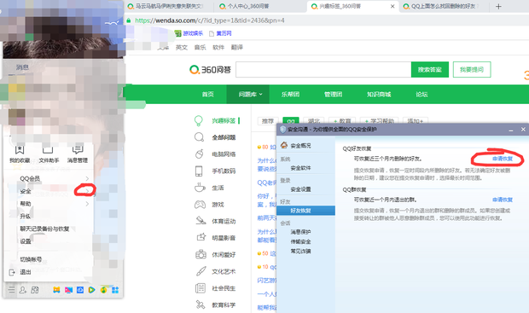529x313 pixels.
Task: Launch the orange game icon in QQ bar
Action: (x=56, y=290)
